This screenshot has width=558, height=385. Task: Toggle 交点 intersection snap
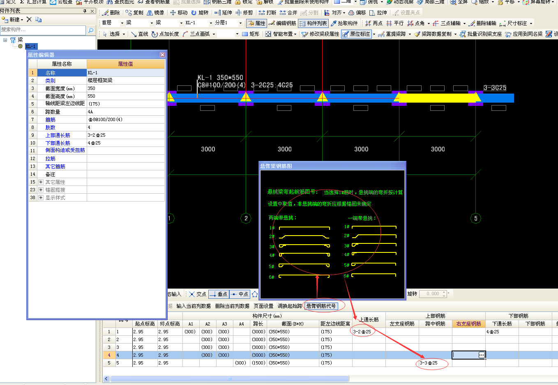(x=197, y=294)
